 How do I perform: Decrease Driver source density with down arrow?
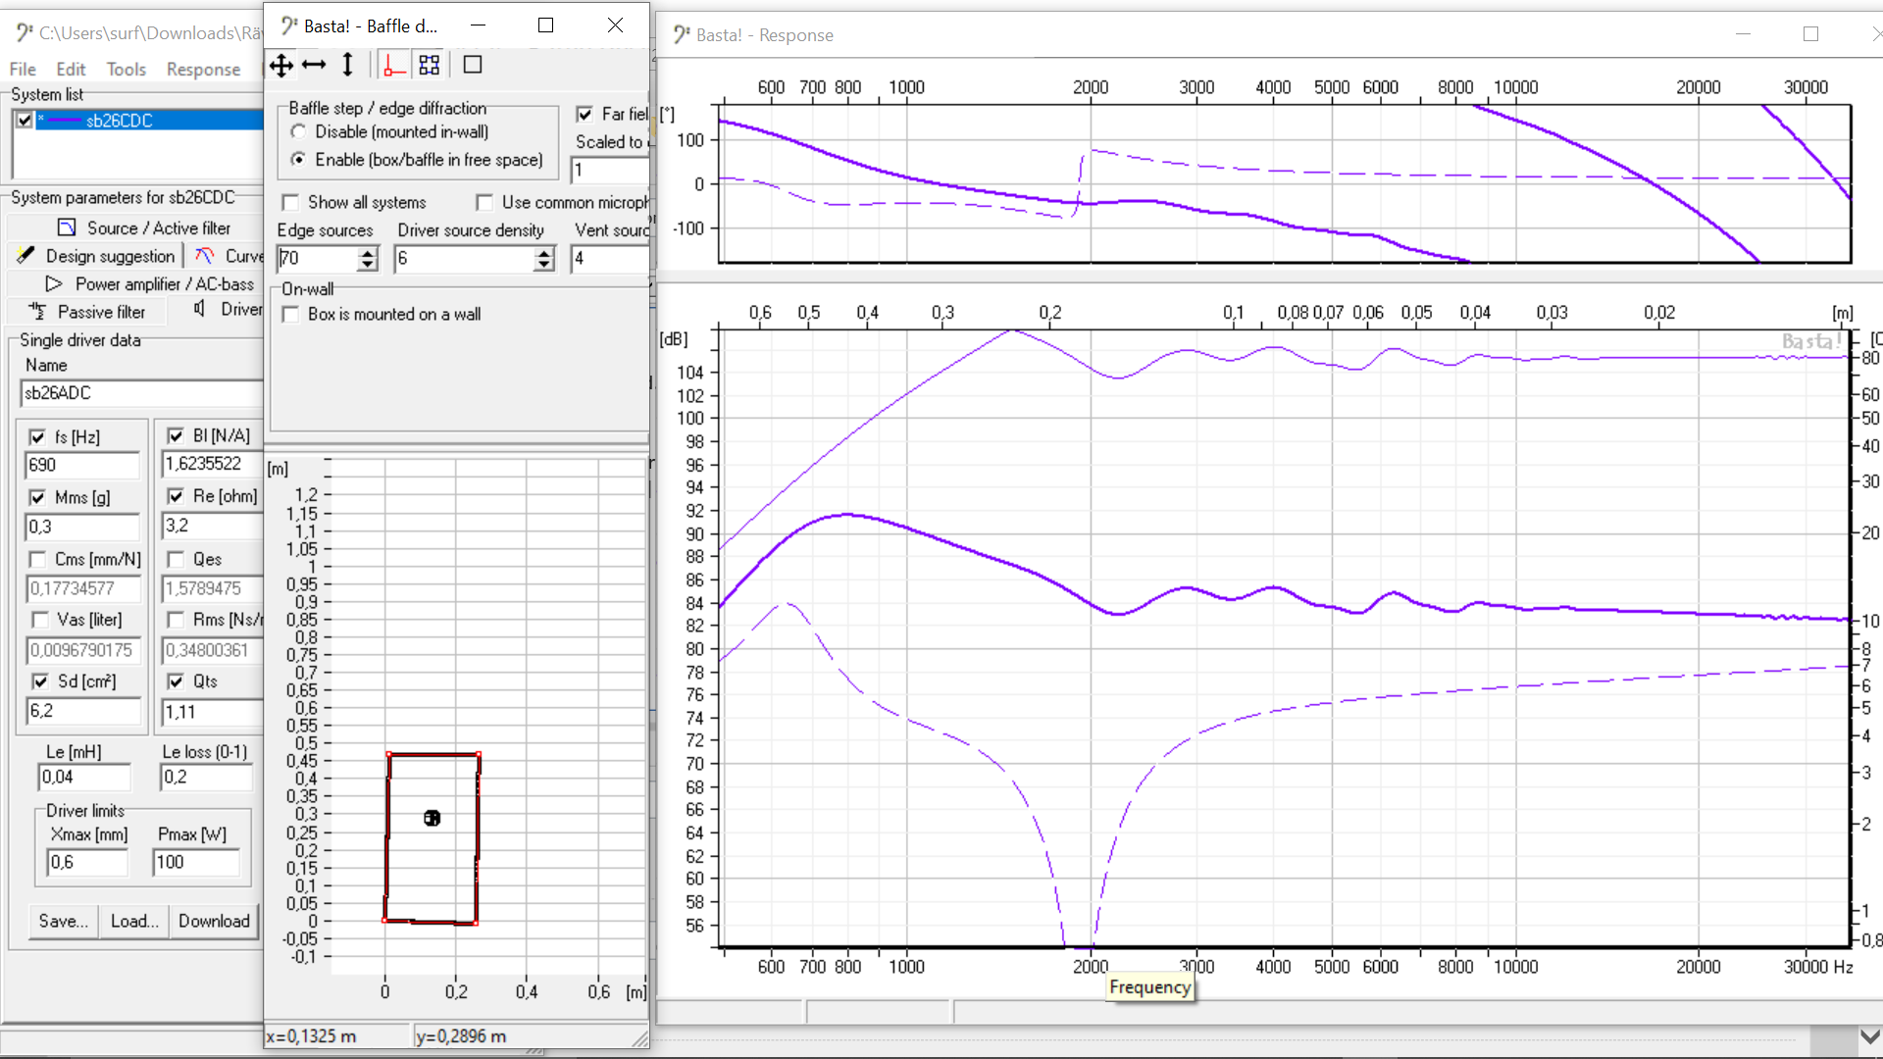544,265
